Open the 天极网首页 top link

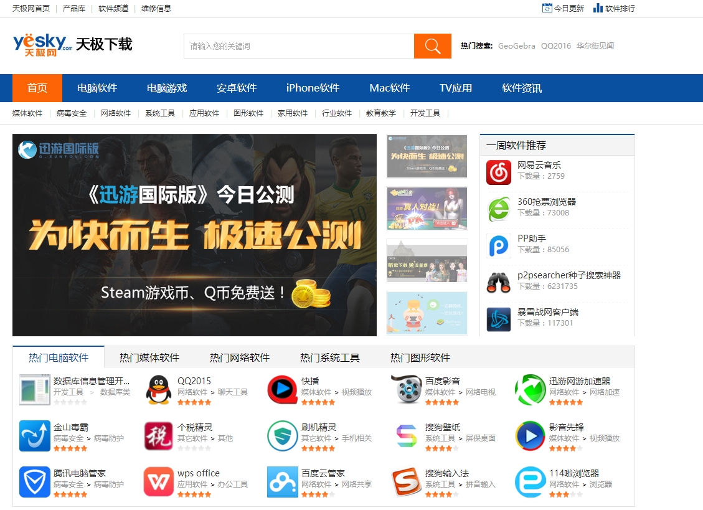(31, 8)
